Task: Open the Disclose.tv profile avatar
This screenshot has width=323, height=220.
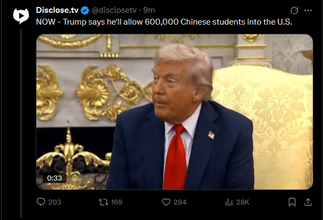Action: coord(21,16)
